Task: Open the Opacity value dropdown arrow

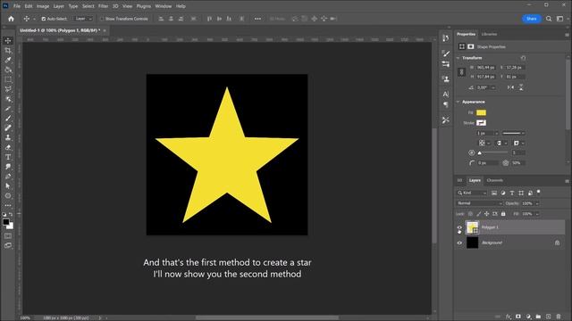Action: pyautogui.click(x=537, y=203)
